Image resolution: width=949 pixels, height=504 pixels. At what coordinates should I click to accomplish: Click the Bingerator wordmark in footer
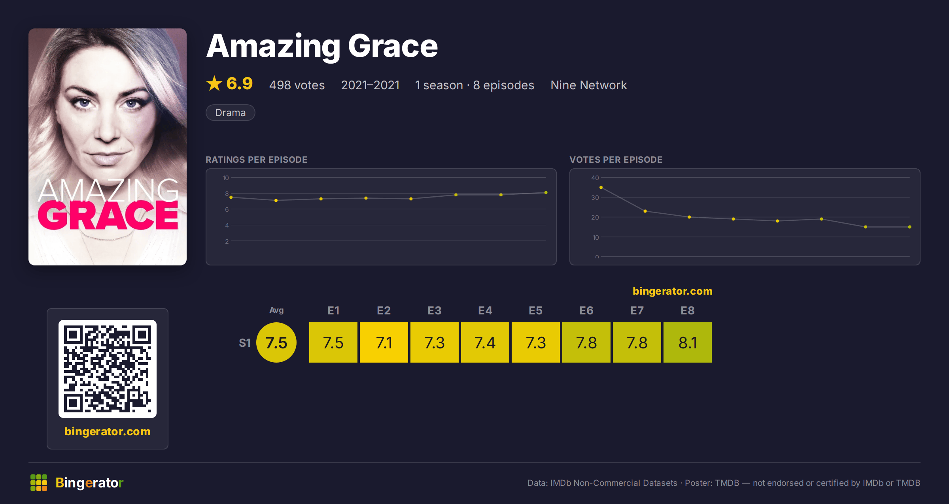(89, 483)
